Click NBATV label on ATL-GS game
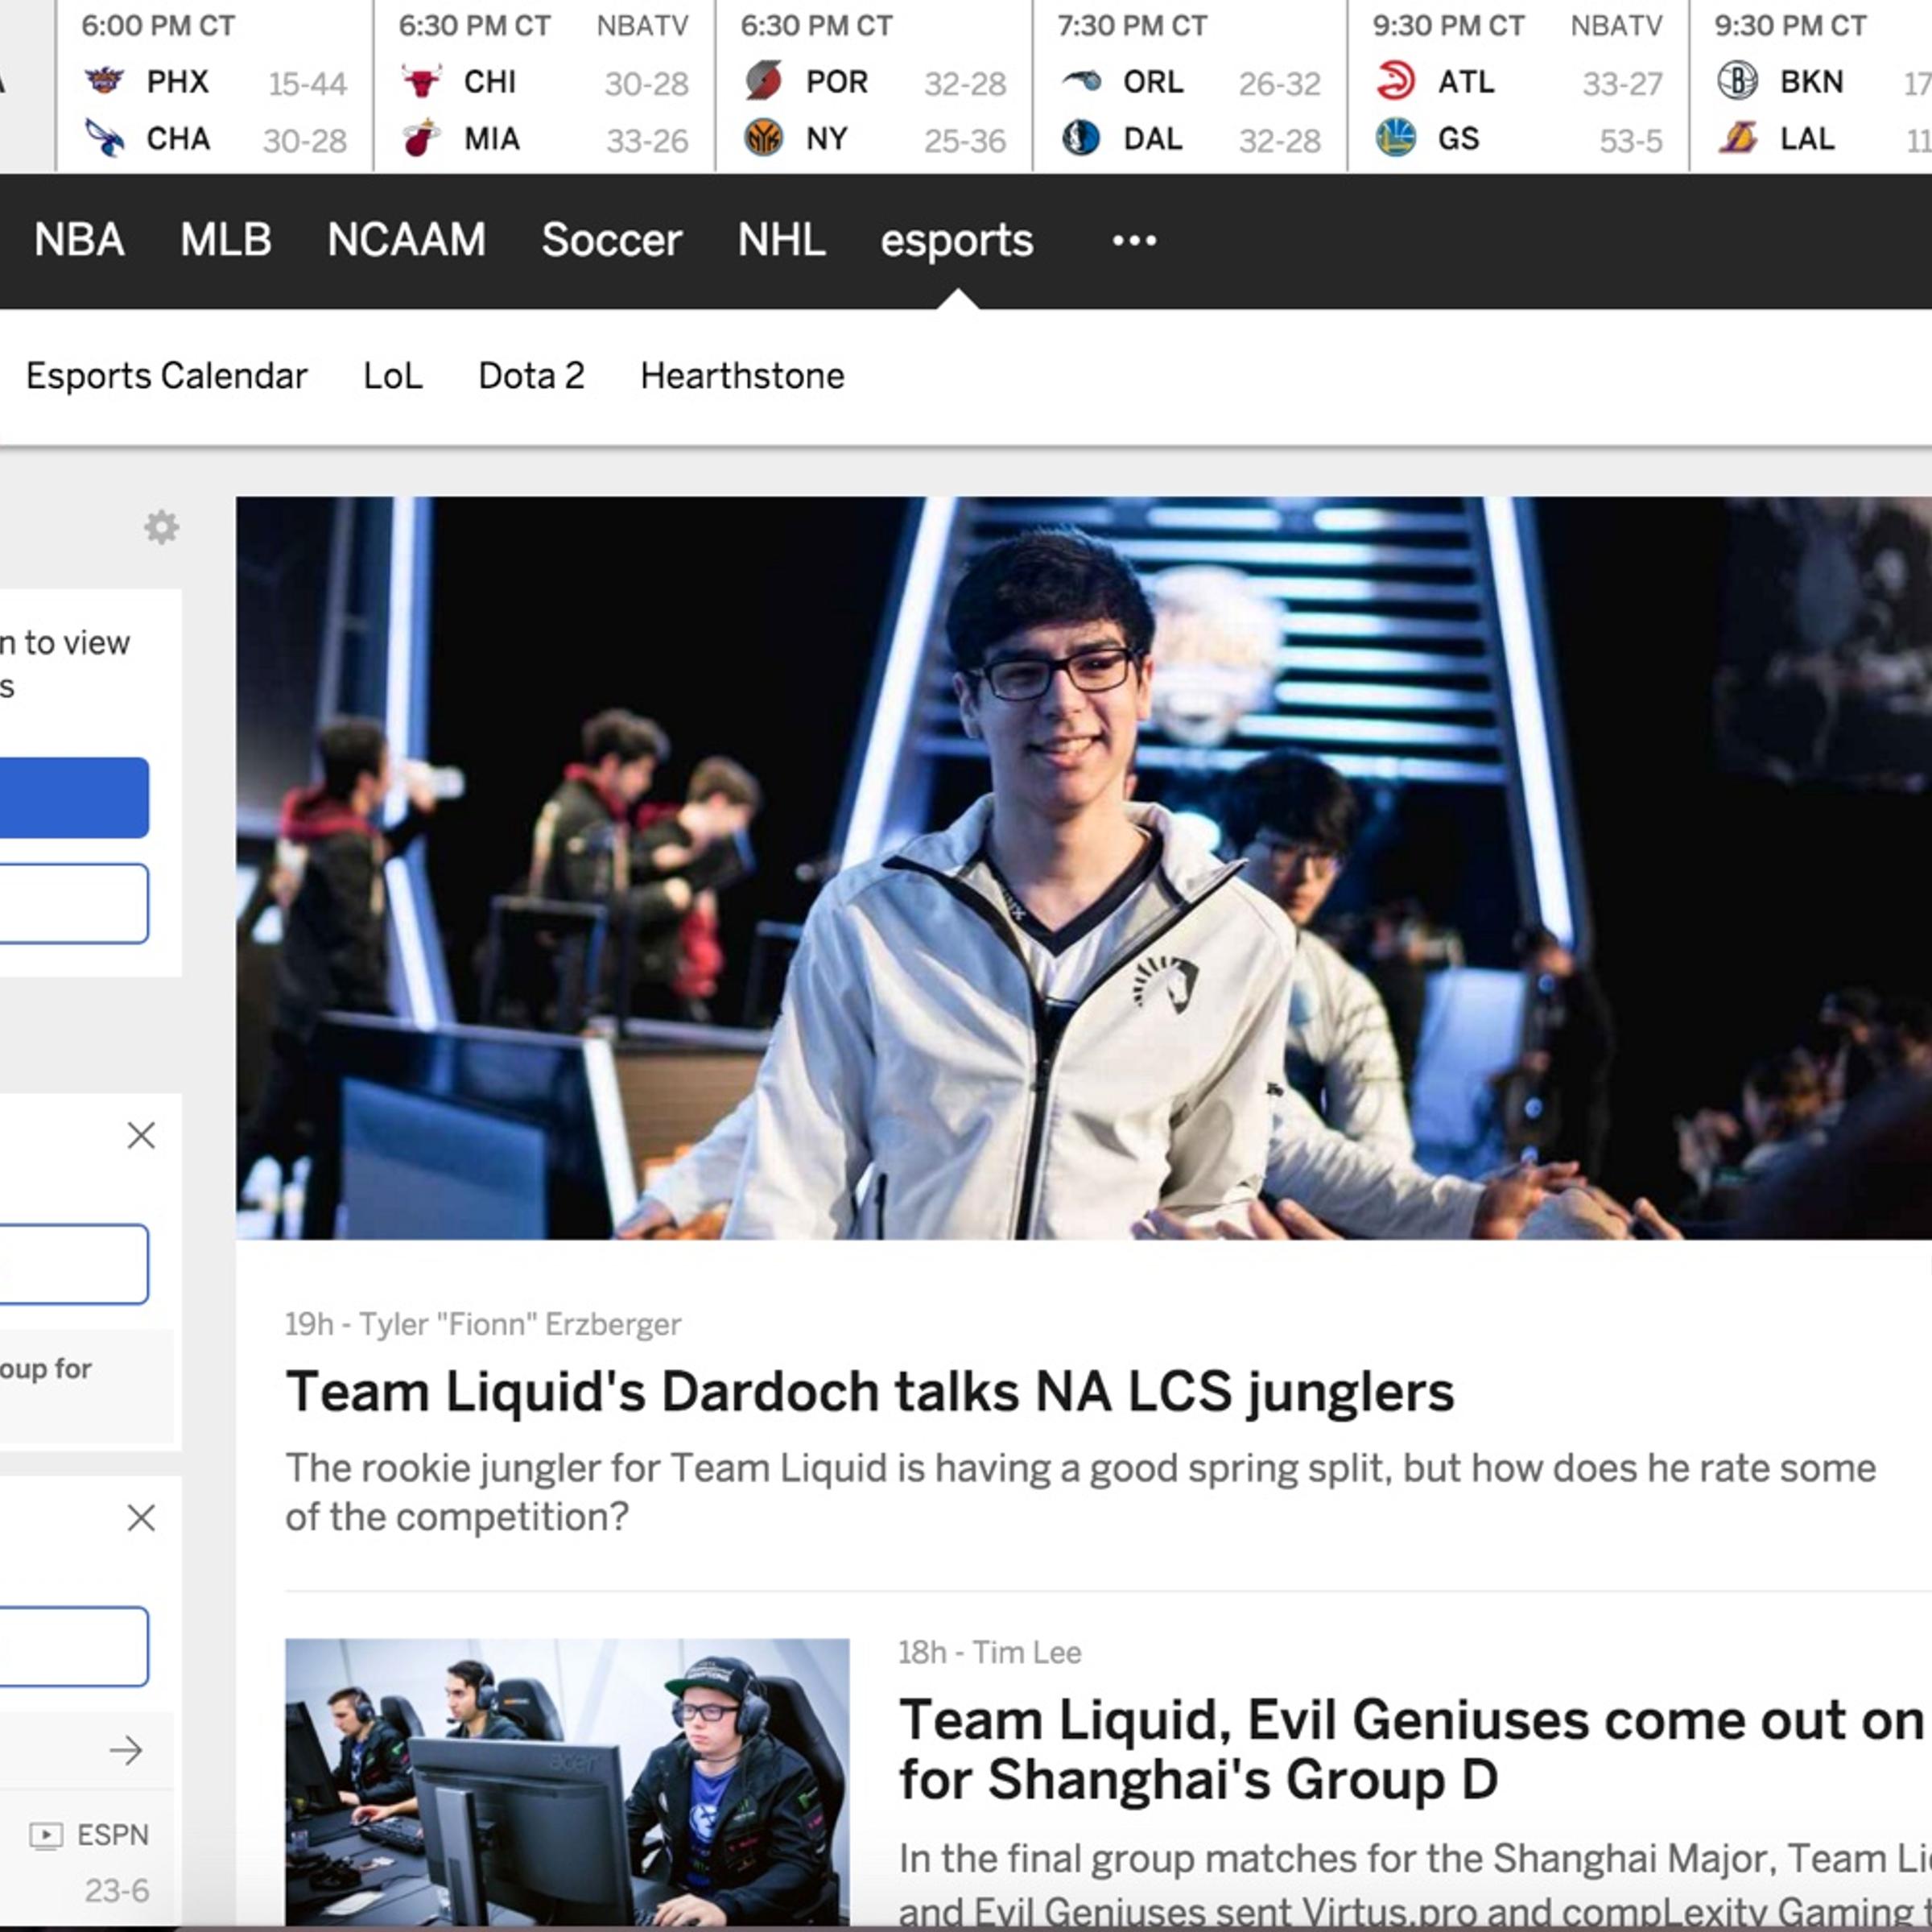1932x1932 pixels. (x=1617, y=25)
